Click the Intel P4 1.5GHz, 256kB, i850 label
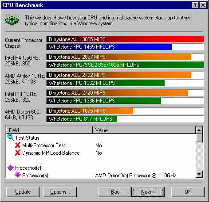This screenshot has width=209, height=202. pyautogui.click(x=22, y=61)
